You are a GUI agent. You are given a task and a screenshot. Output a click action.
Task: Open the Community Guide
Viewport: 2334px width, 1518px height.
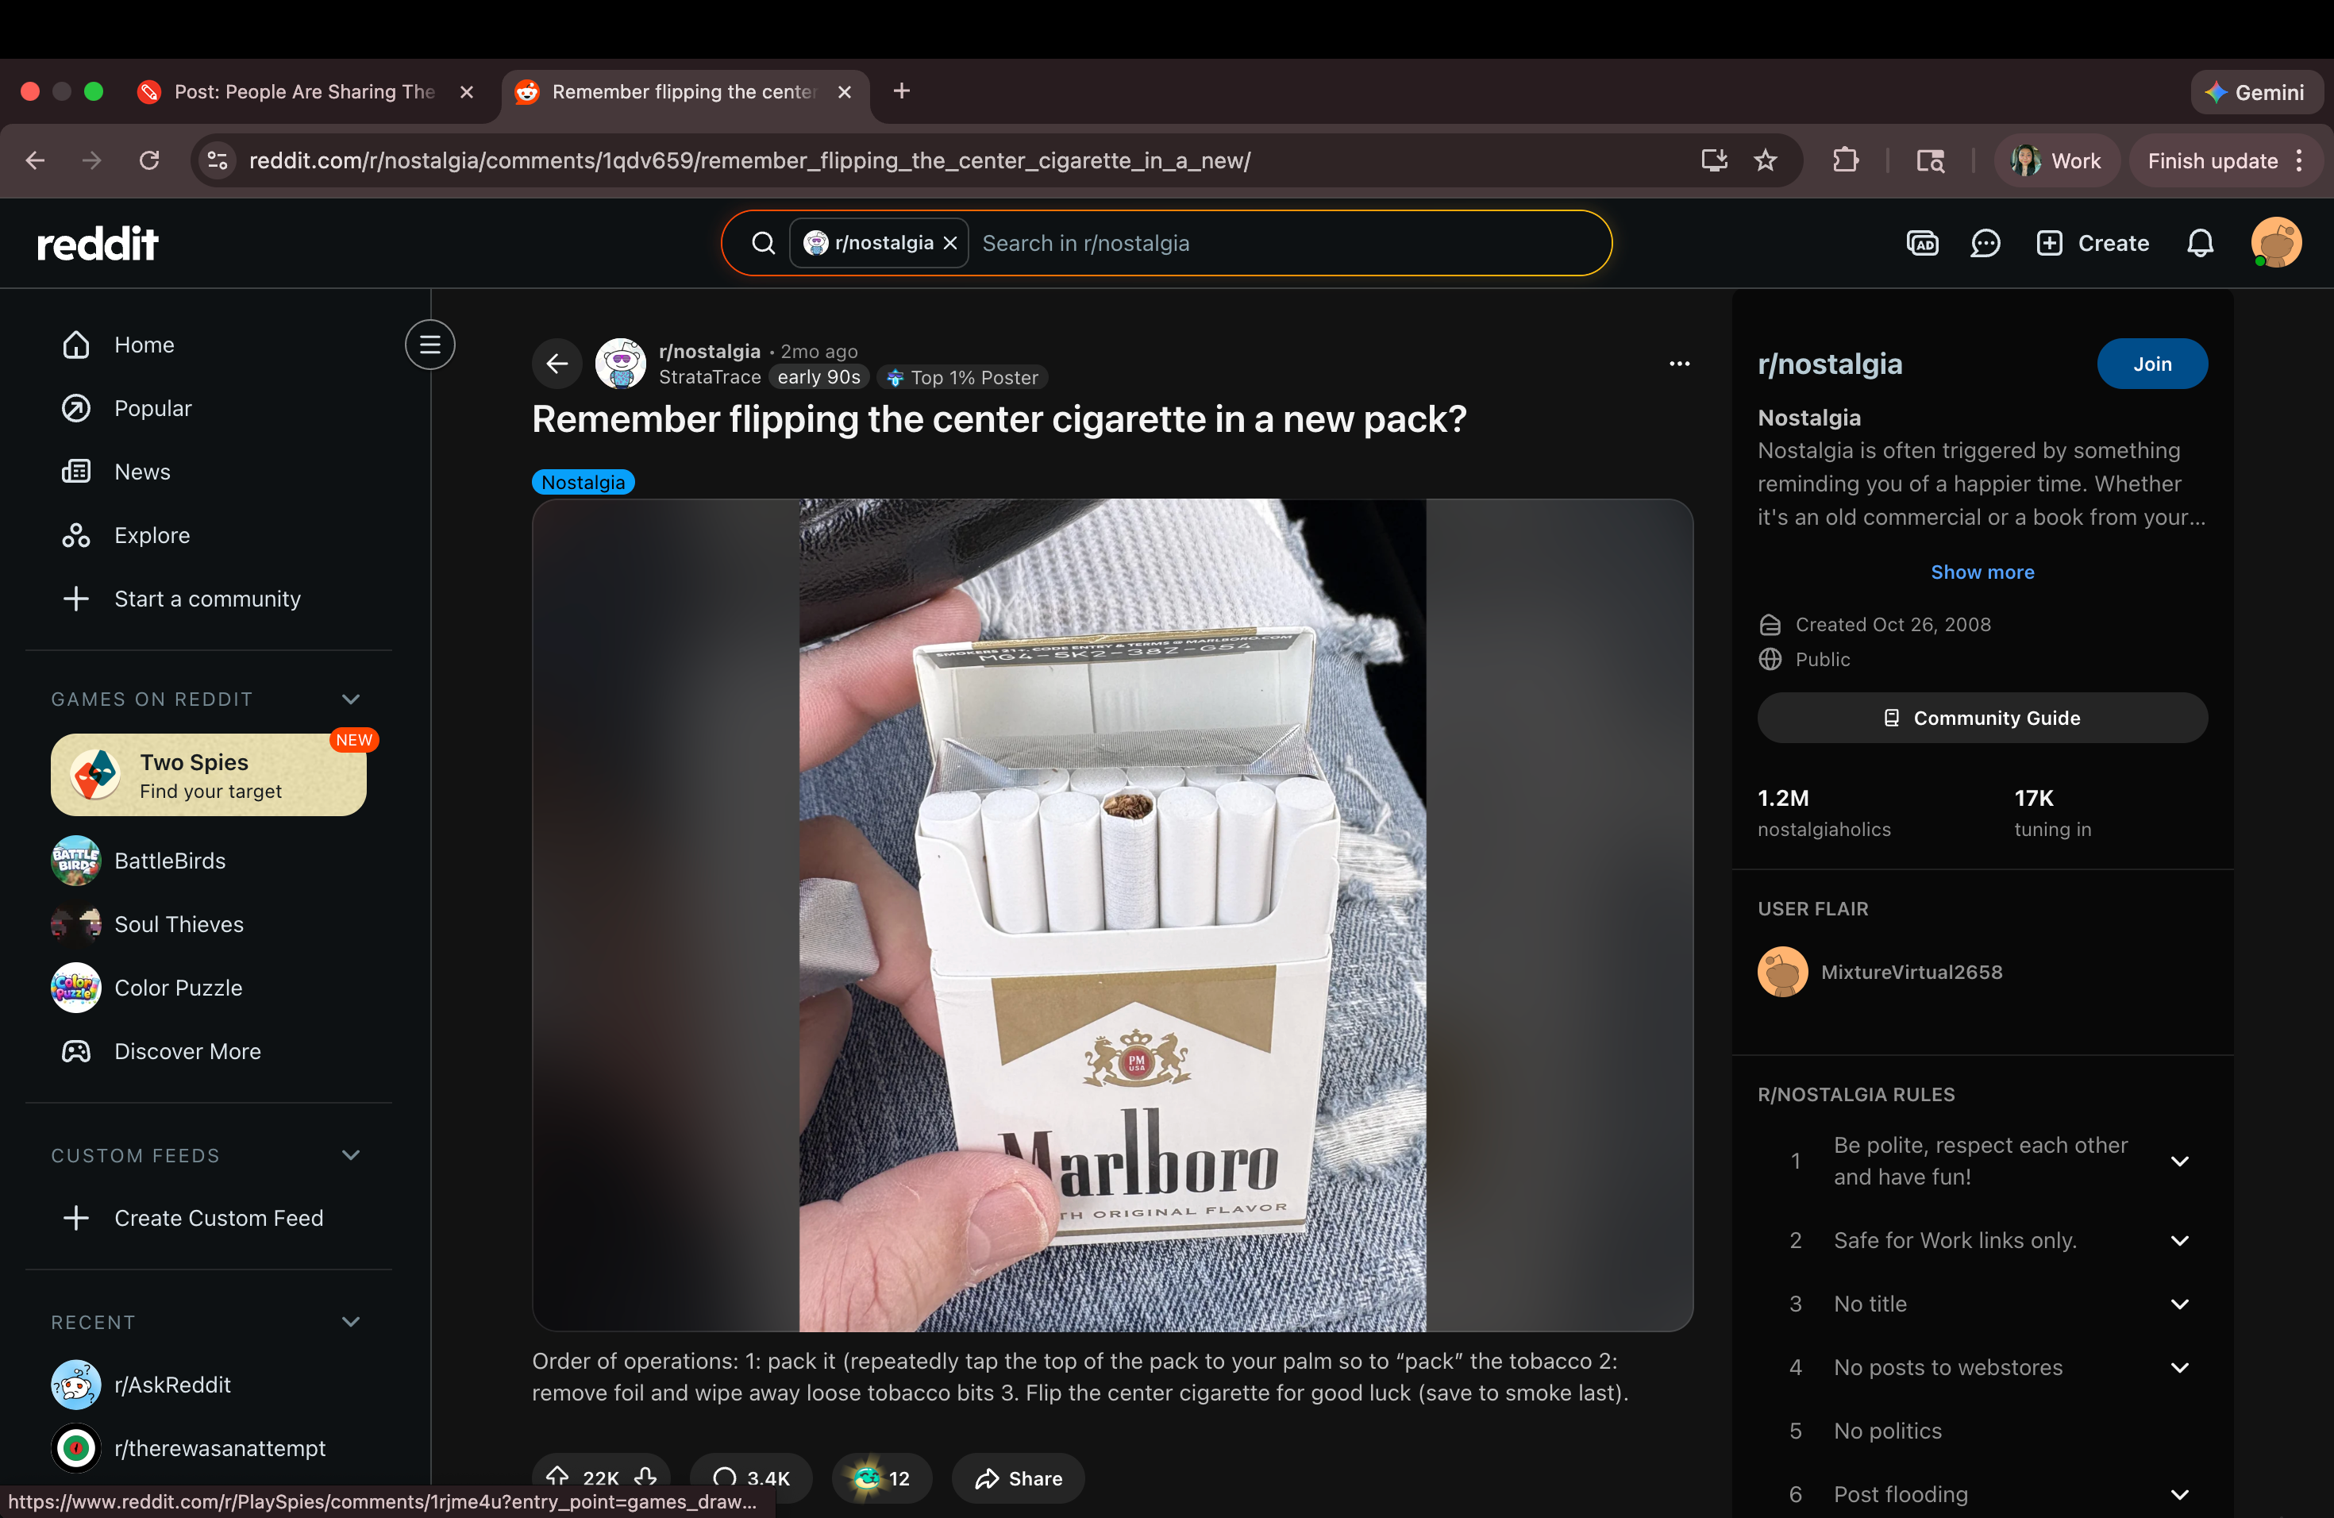click(1982, 718)
